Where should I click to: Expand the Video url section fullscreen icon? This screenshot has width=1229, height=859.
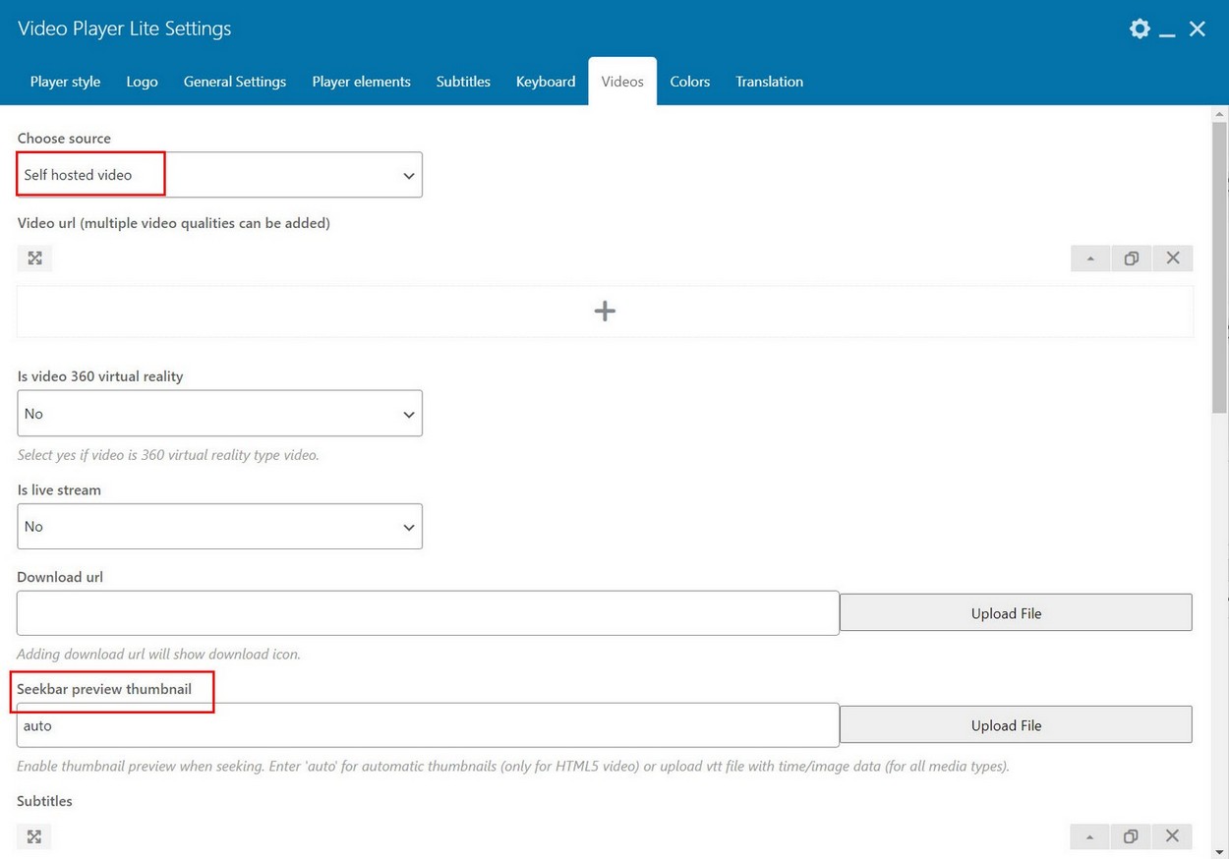point(34,258)
